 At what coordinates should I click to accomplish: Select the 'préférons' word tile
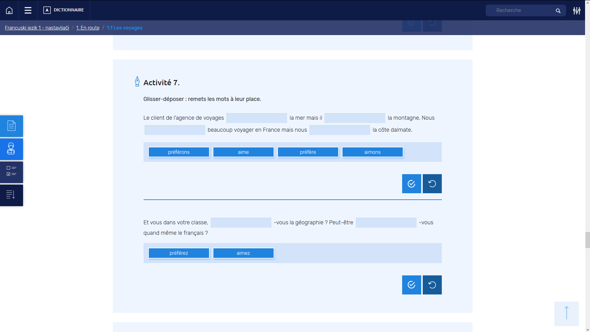coord(179,152)
